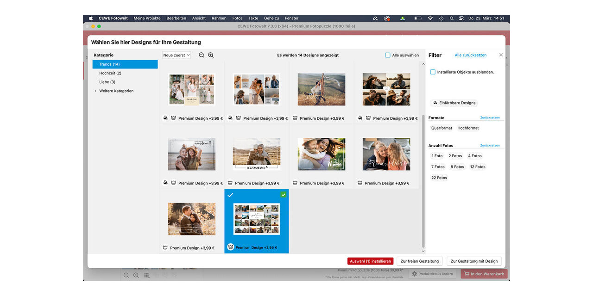
Task: Click the crown icon on the selected blue design tile
Action: pyautogui.click(x=230, y=247)
